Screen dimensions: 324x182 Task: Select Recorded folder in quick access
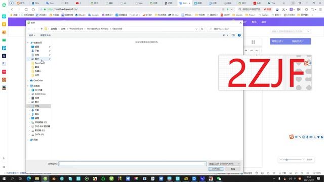pyautogui.click(x=38, y=63)
